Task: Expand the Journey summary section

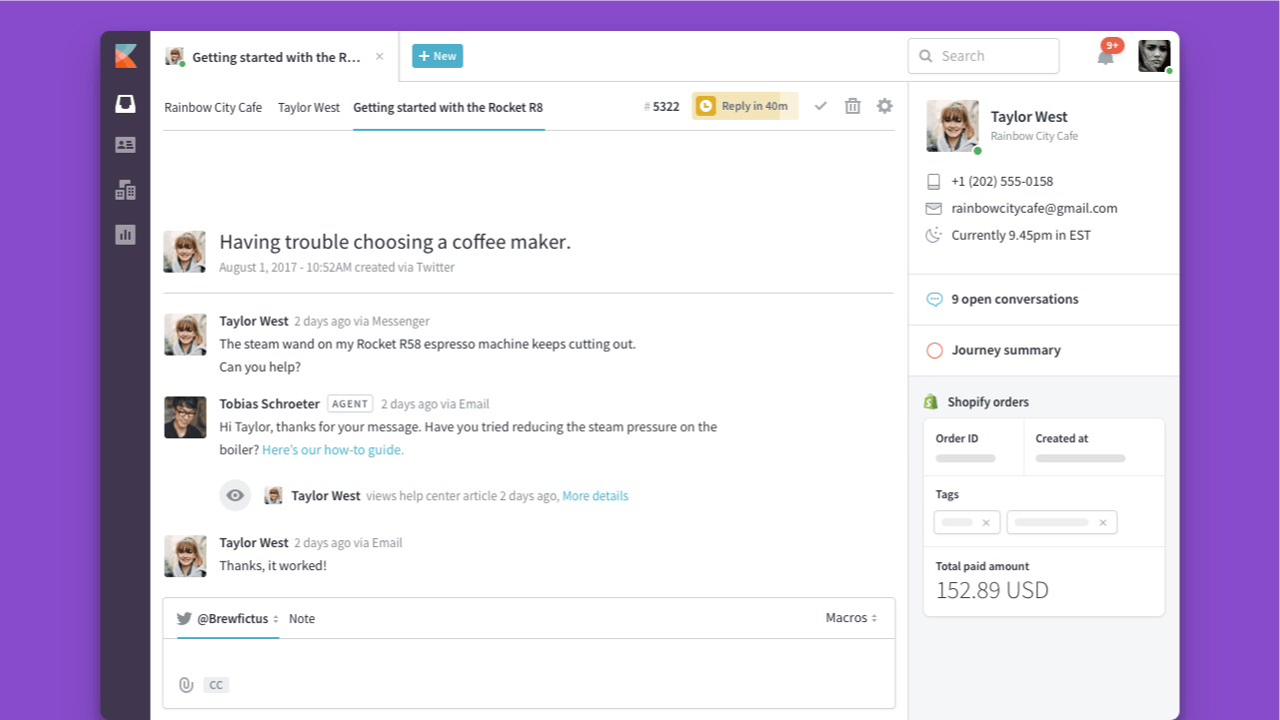Action: 1044,351
